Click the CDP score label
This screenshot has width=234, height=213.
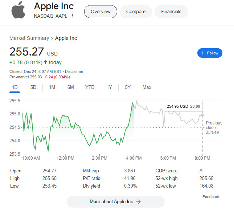[x=166, y=171]
